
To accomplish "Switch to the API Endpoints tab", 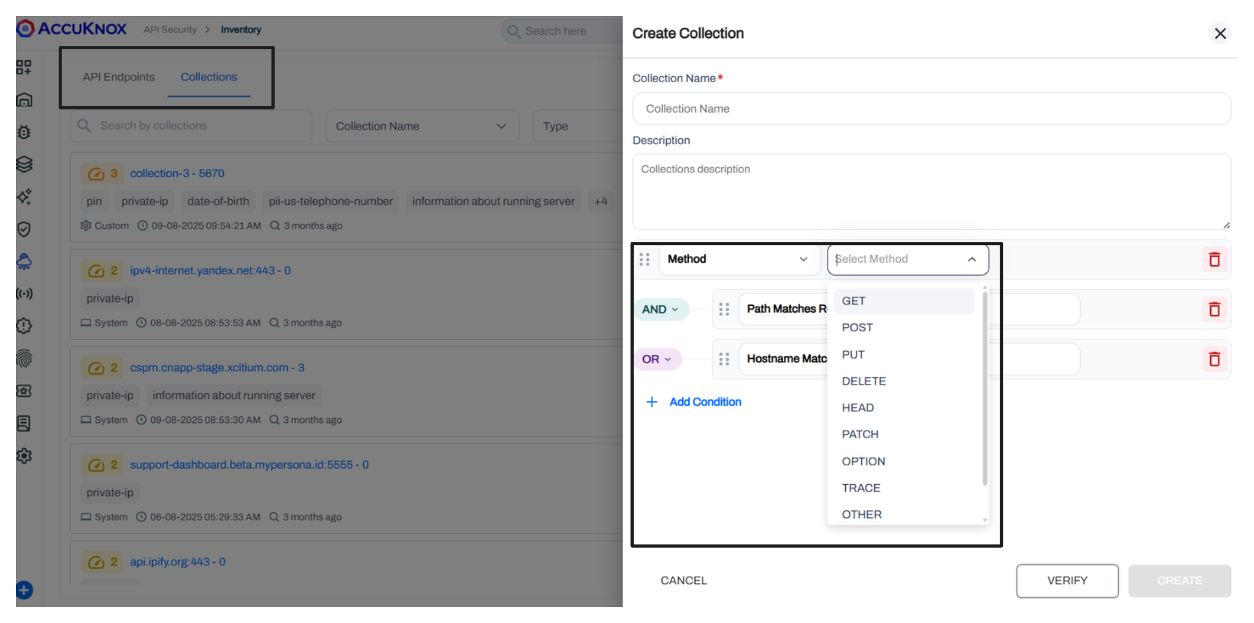I will (x=119, y=77).
